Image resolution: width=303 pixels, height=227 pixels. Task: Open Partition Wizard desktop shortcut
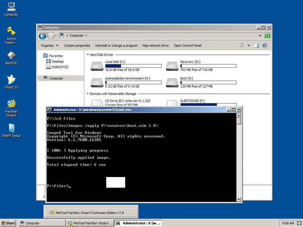[11, 108]
